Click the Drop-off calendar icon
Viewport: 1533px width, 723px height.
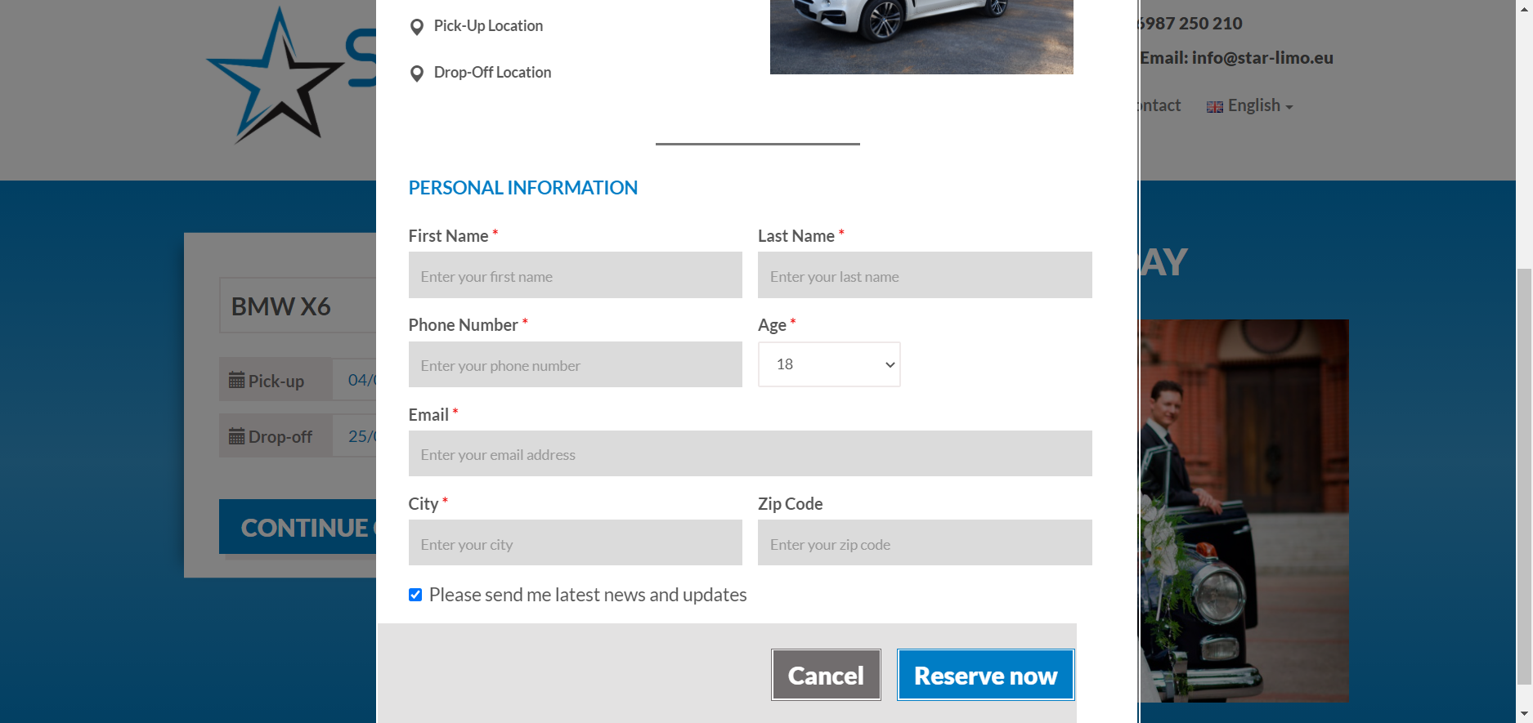[x=236, y=436]
